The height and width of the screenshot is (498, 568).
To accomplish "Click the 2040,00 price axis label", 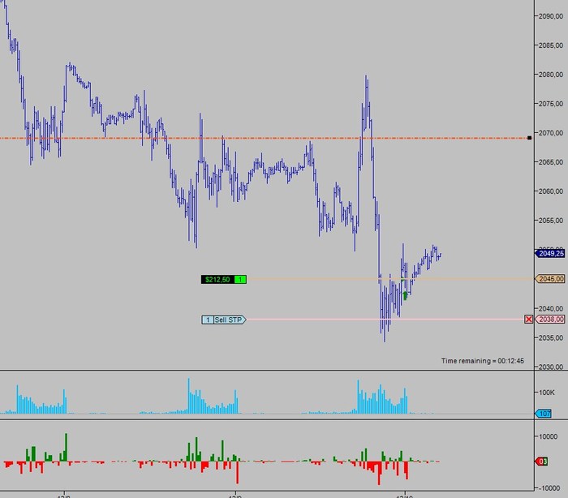I will pos(551,308).
